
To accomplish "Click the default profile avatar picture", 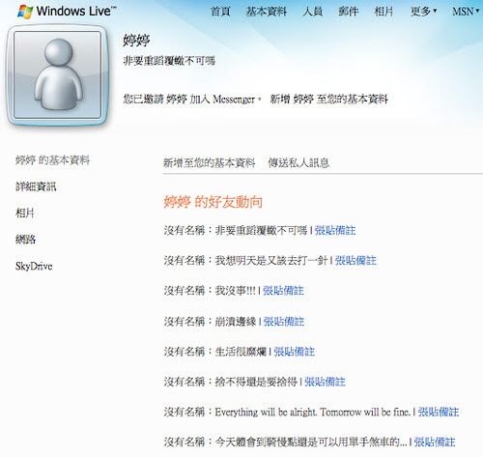I will tap(58, 75).
